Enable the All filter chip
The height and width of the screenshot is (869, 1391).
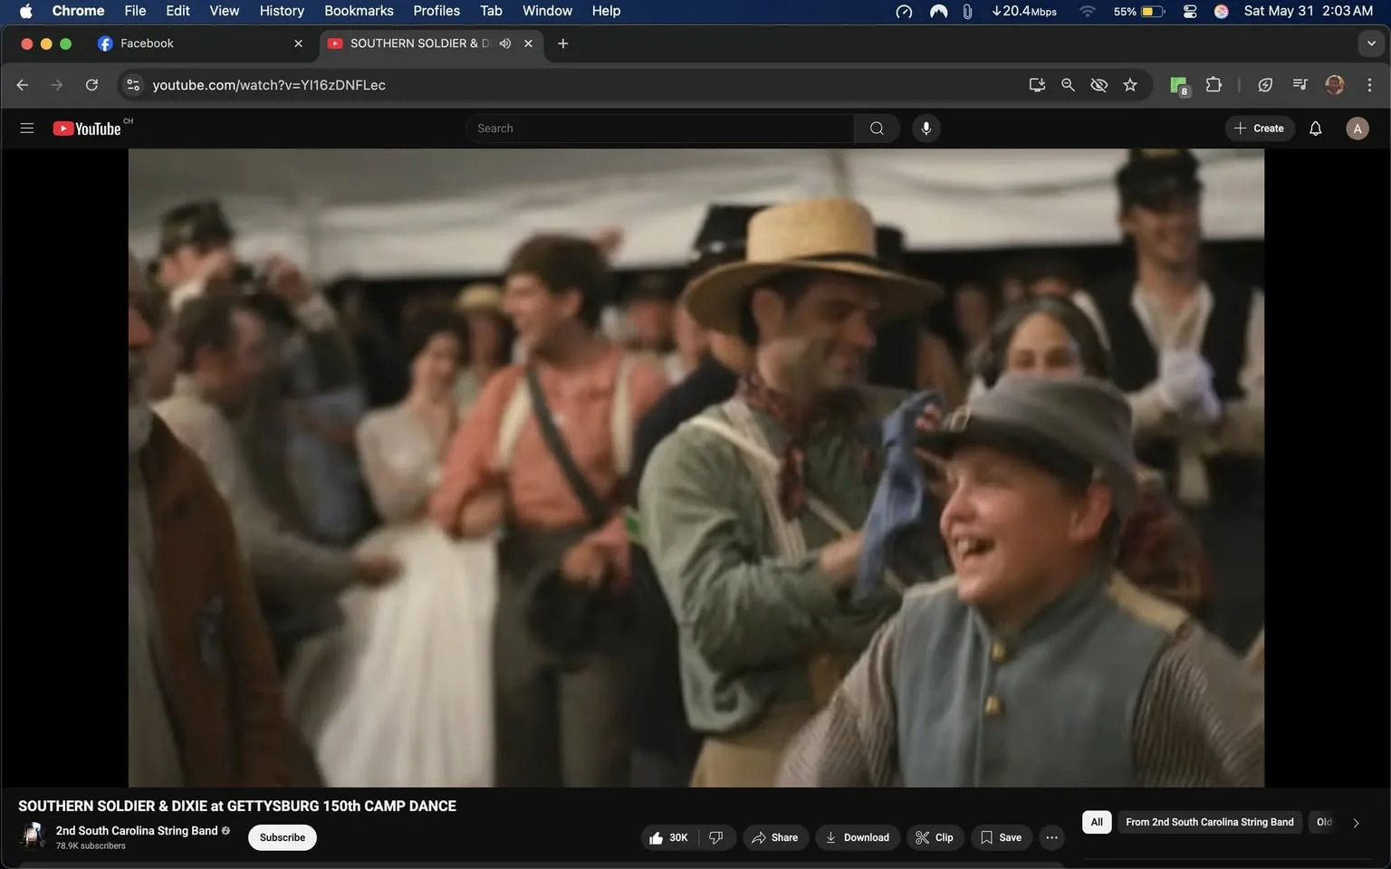pos(1096,822)
